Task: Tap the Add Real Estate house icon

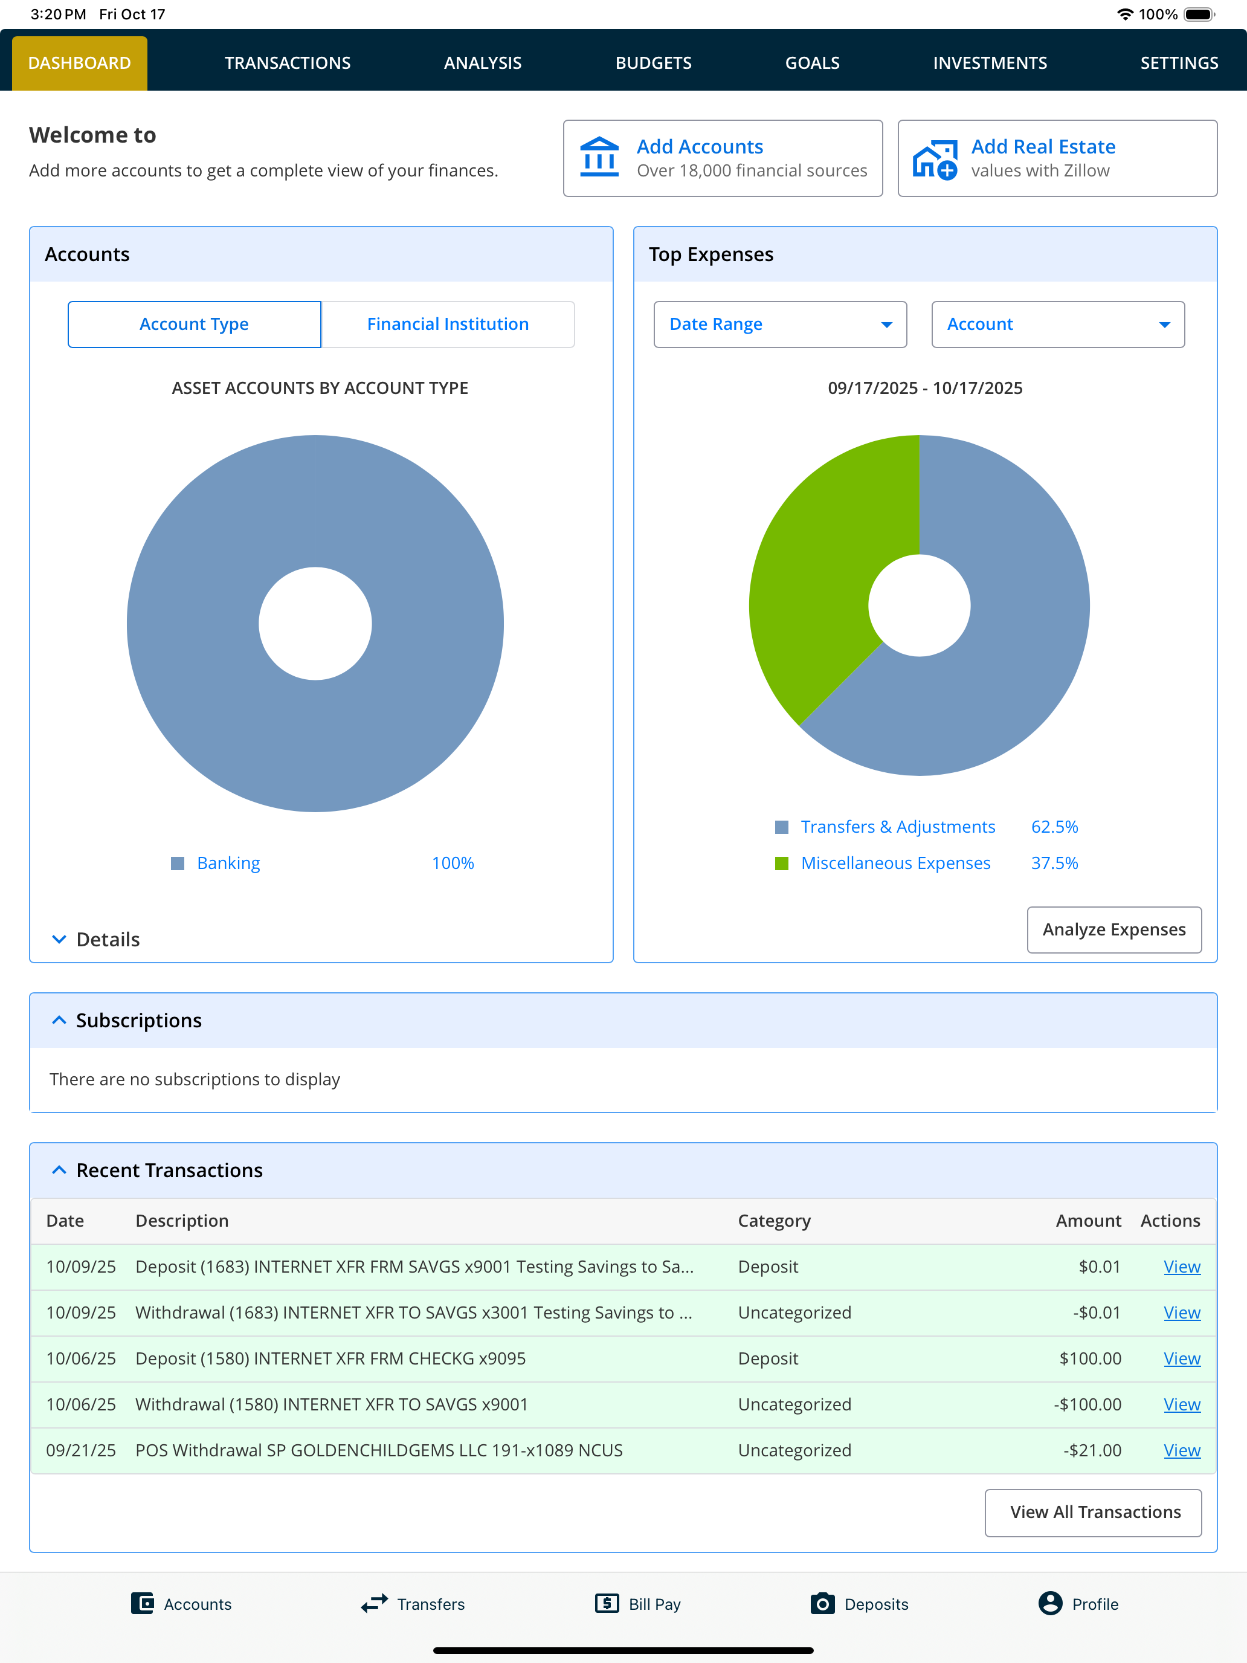Action: click(x=934, y=160)
